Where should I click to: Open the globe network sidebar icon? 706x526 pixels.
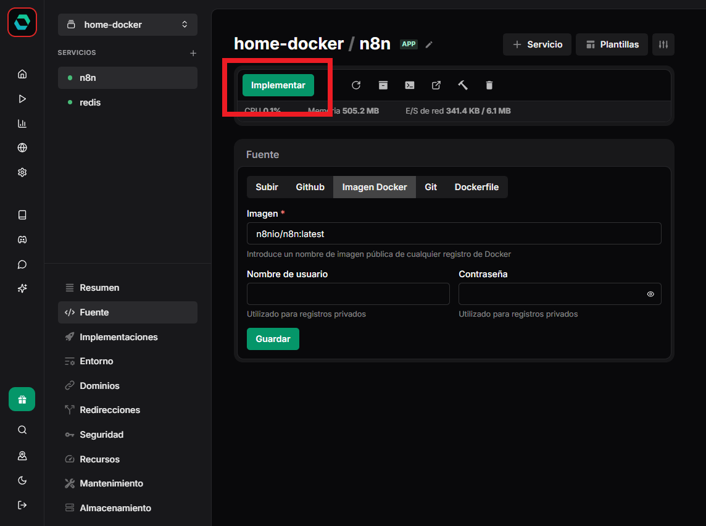(22, 148)
